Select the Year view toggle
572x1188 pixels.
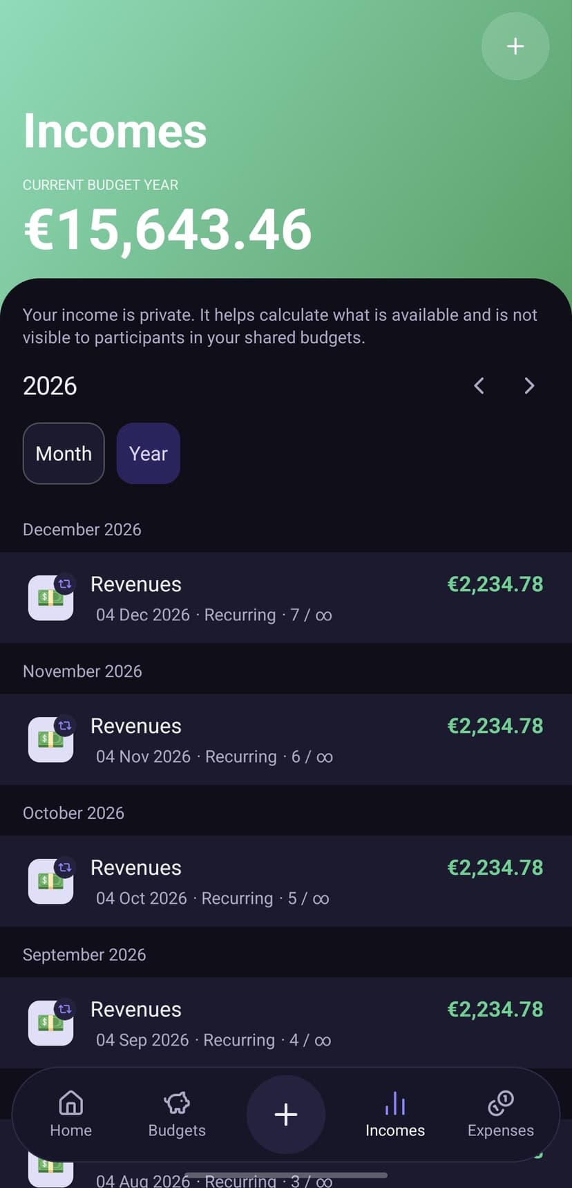pos(149,454)
